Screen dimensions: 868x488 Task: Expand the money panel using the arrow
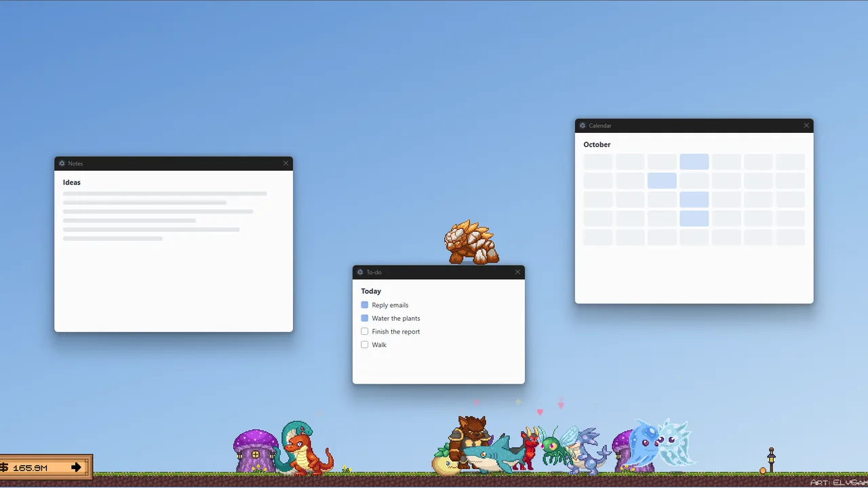(x=76, y=467)
